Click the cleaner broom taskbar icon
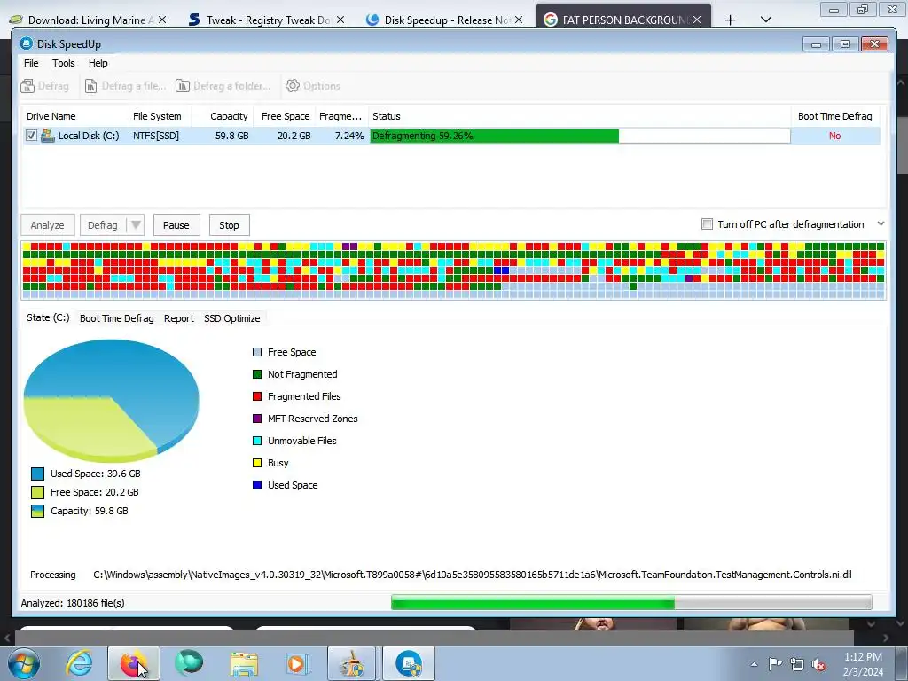The height and width of the screenshot is (681, 908). [353, 663]
